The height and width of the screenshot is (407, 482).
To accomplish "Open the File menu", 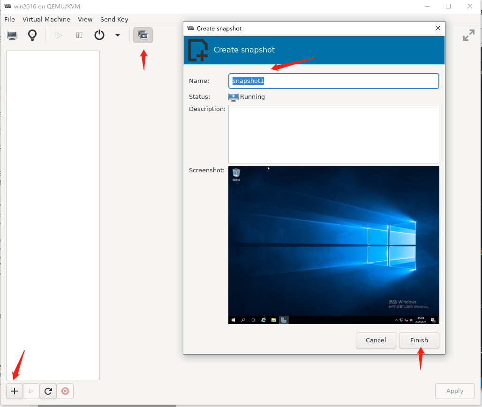I will coord(9,19).
